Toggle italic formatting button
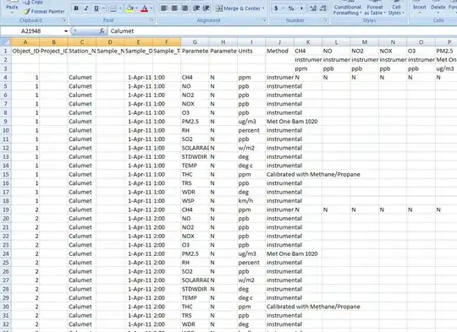Screen dimensions: 457x332 pos(86,8)
